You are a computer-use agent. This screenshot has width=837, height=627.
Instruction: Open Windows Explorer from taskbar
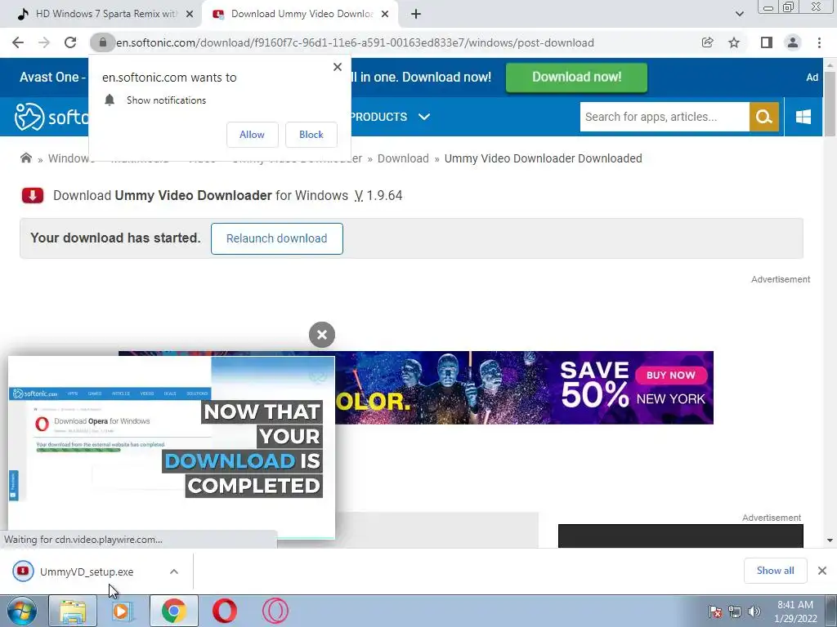pyautogui.click(x=73, y=611)
